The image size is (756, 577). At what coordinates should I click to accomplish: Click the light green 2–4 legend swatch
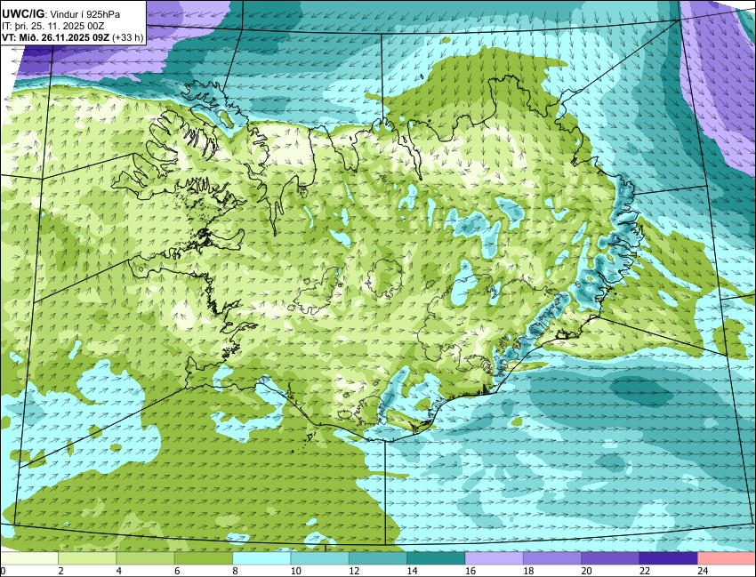[x=87, y=558]
